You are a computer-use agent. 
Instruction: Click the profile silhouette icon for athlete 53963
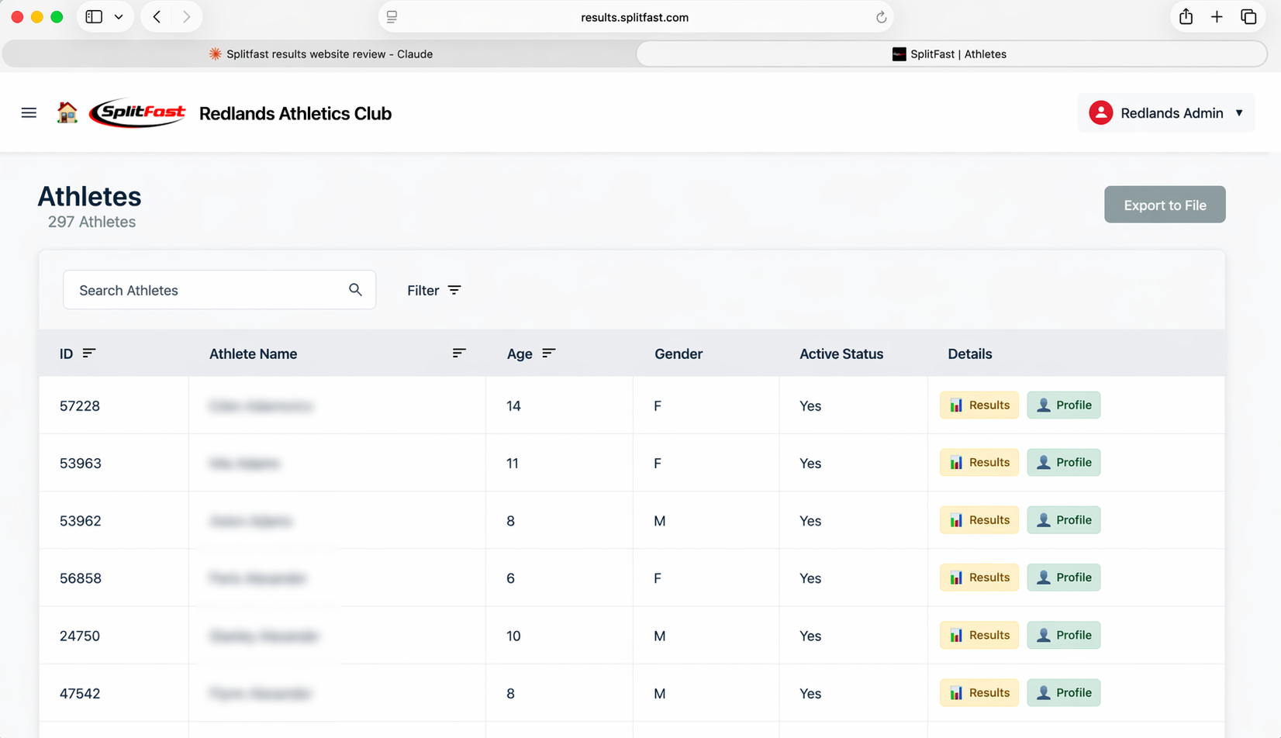[x=1042, y=462]
